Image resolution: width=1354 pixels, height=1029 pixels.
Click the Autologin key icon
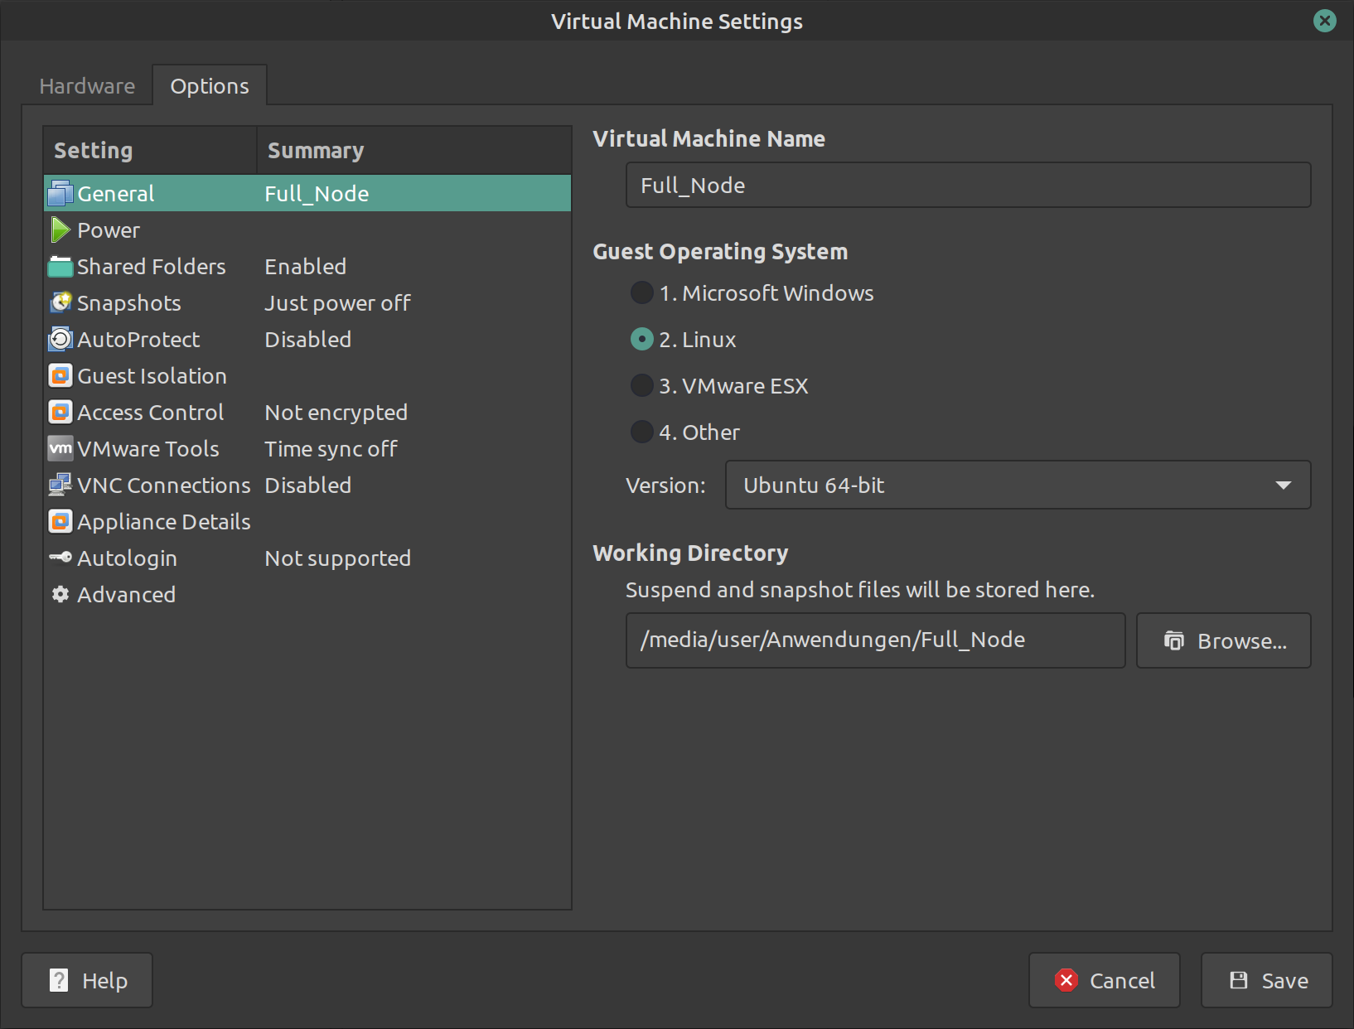coord(60,558)
